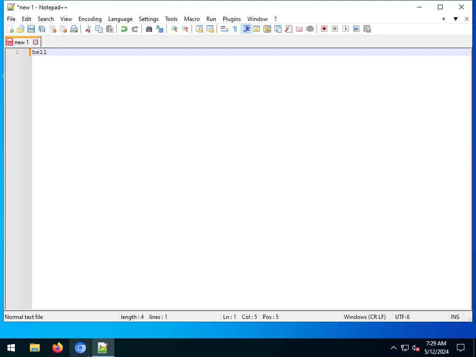Image resolution: width=476 pixels, height=357 pixels.
Task: Toggle Word Wrap in the toolbar
Action: pyautogui.click(x=225, y=29)
